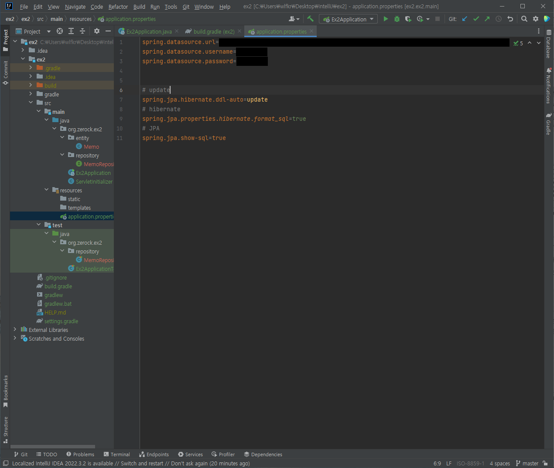Collapse the resources folder
The height and width of the screenshot is (468, 554).
pos(46,190)
